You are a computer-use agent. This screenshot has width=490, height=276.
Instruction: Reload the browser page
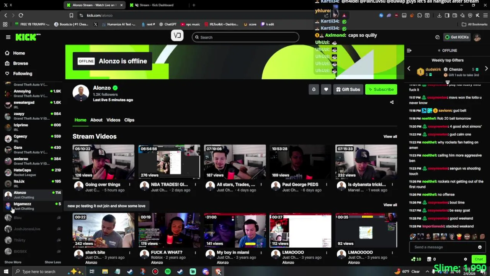tap(21, 15)
